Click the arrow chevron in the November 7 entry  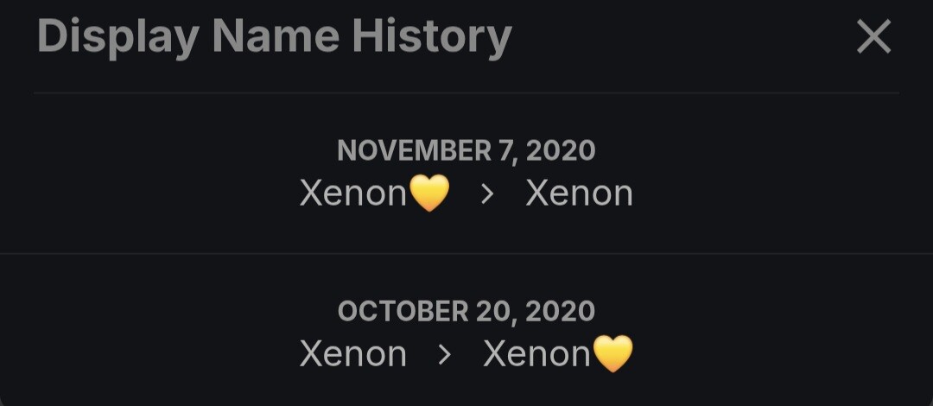click(x=487, y=193)
